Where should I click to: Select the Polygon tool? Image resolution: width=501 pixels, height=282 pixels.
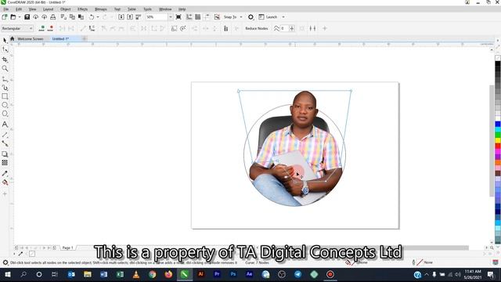[5, 114]
